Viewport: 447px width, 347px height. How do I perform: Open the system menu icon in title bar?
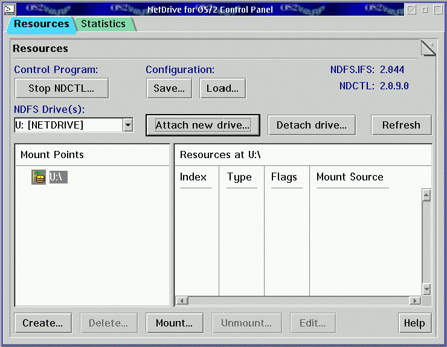(x=10, y=10)
